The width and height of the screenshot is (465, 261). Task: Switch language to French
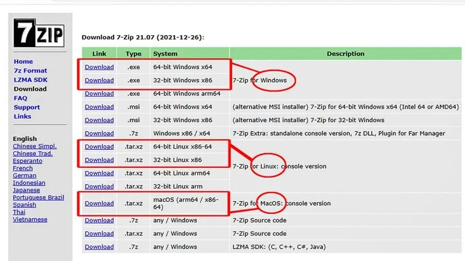(23, 168)
